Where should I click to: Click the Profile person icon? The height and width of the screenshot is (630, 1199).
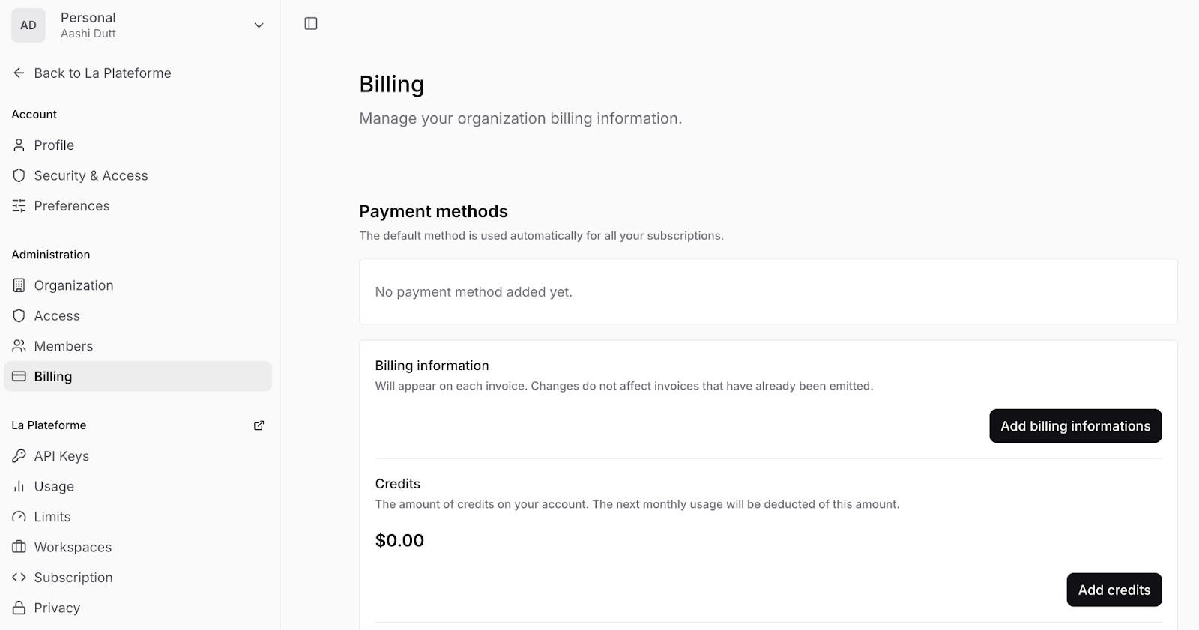tap(19, 145)
